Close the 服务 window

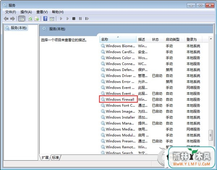coord(210,5)
